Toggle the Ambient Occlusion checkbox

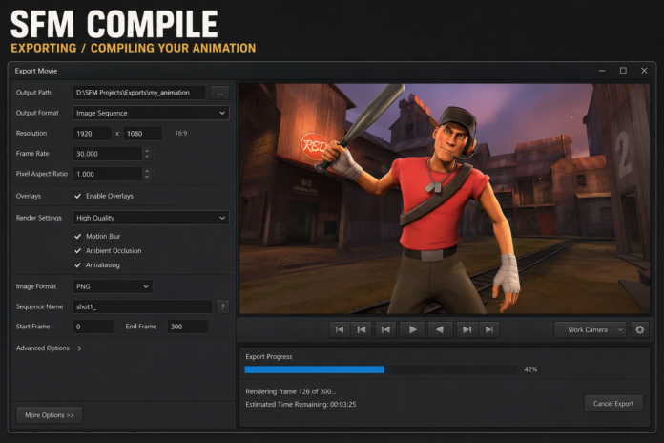77,250
